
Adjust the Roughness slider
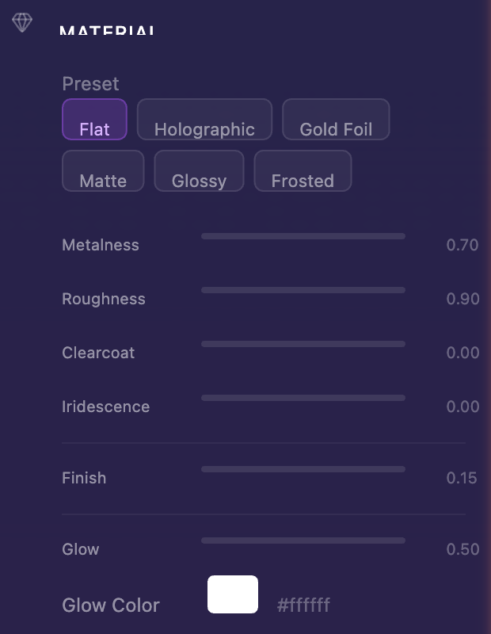[303, 290]
